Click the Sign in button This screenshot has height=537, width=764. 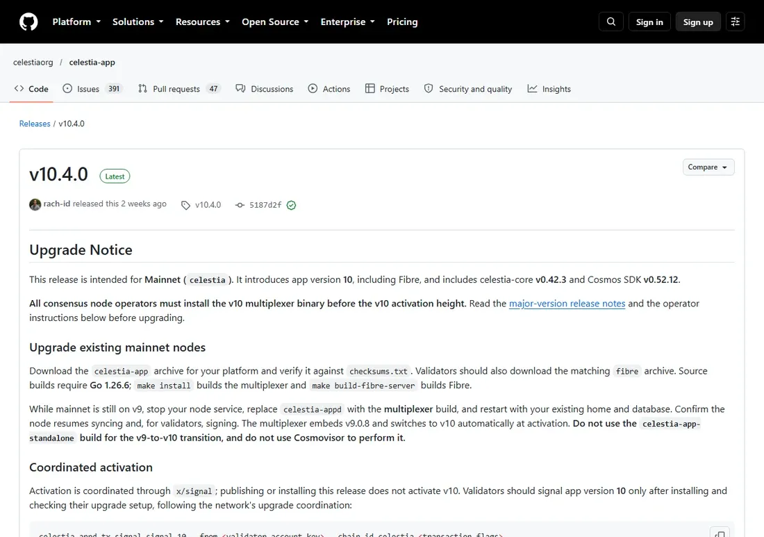(x=649, y=22)
